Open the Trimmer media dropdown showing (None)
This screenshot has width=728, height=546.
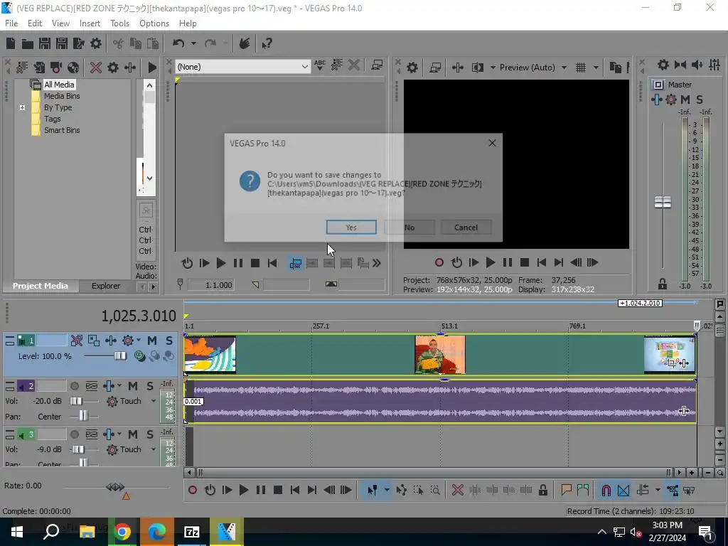(242, 67)
